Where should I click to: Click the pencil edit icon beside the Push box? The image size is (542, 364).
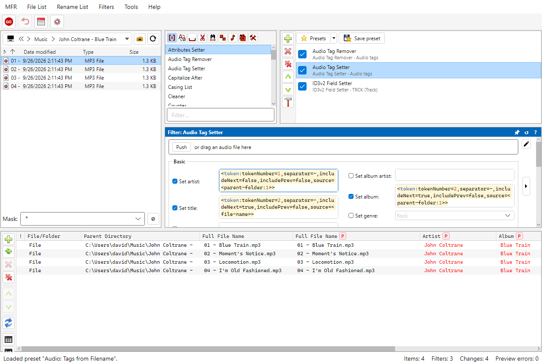pyautogui.click(x=526, y=144)
